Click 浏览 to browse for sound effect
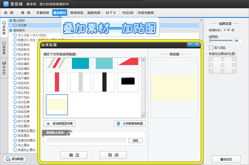This screenshot has width=249, height=165. coord(135,141)
